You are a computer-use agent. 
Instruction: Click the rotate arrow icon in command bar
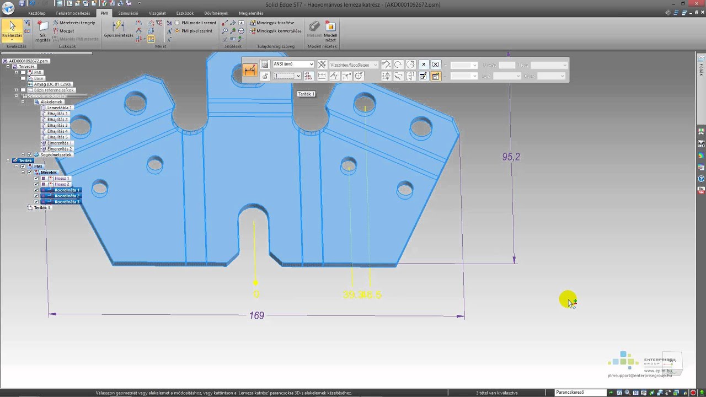[398, 65]
